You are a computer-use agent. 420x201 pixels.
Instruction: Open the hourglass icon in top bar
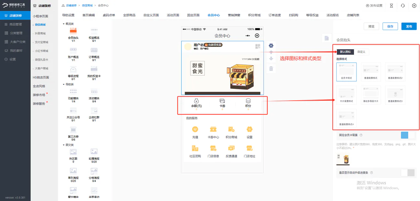click(391, 6)
